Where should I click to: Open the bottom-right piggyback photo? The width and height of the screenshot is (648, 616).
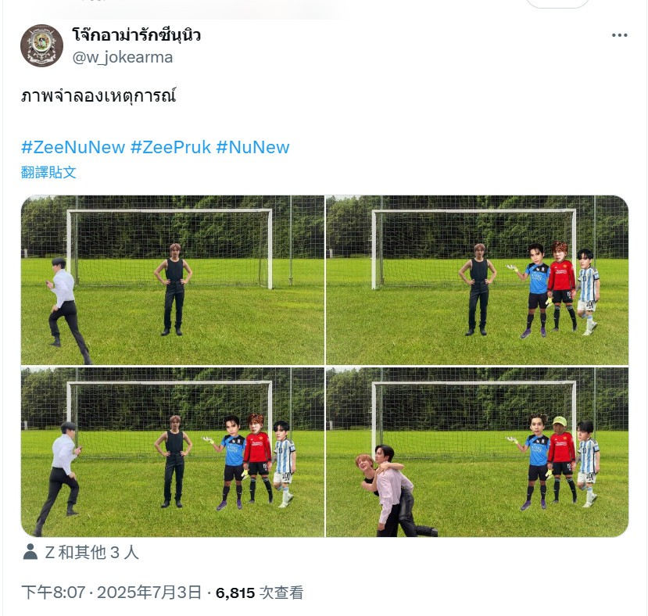point(477,452)
